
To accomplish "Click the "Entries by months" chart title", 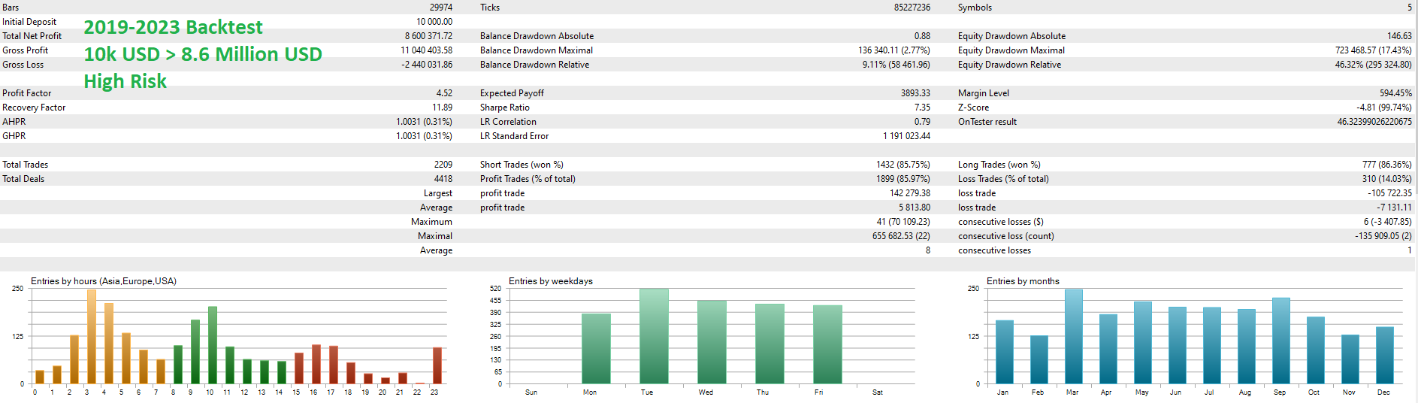I will pos(1022,281).
